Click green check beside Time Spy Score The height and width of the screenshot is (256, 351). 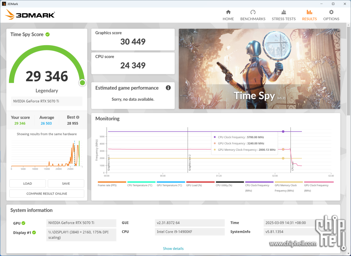tap(47, 34)
